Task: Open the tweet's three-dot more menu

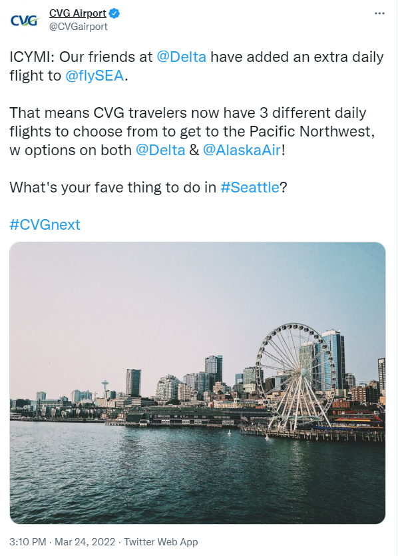Action: [x=379, y=13]
